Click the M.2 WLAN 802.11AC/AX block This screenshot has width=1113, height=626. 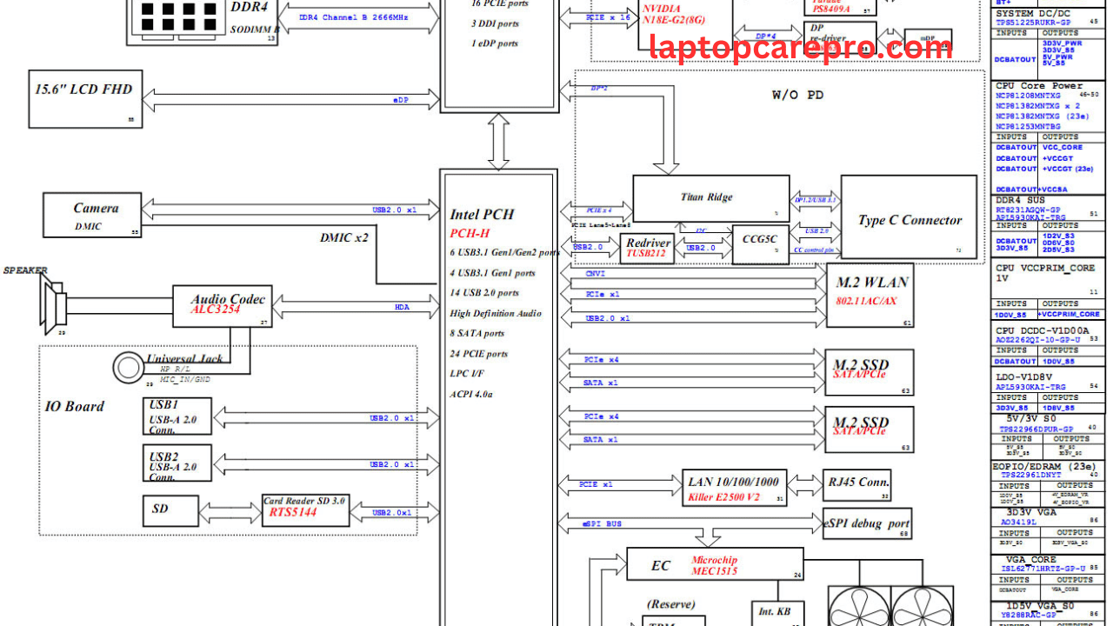pos(870,295)
